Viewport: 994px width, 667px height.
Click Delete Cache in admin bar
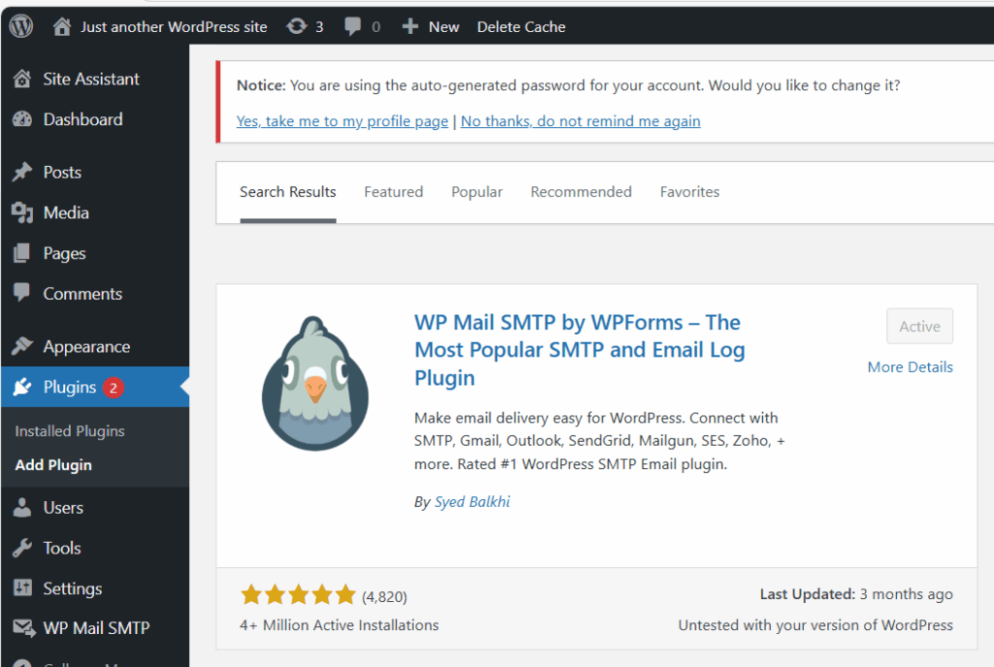click(521, 26)
